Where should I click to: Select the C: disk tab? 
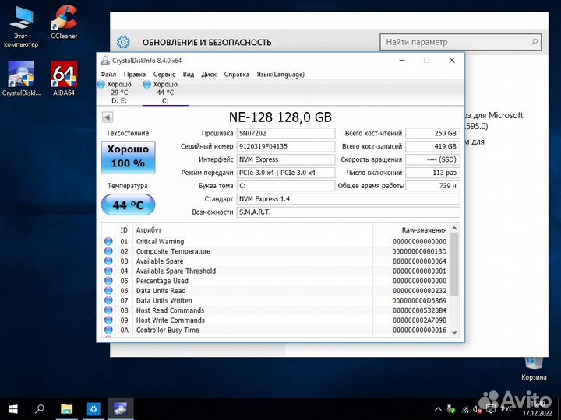coord(164,92)
